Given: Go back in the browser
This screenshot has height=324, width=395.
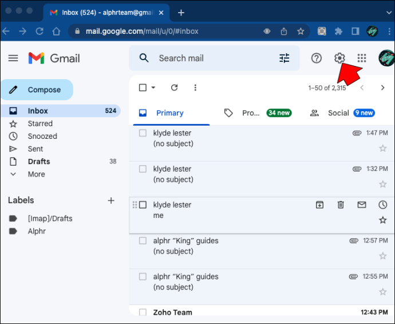Looking at the screenshot, I should pyautogui.click(x=6, y=32).
